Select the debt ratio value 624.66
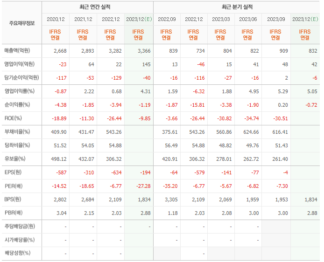Image resolution: width=324 pixels, height=262 pixels. pyautogui.click(x=251, y=132)
